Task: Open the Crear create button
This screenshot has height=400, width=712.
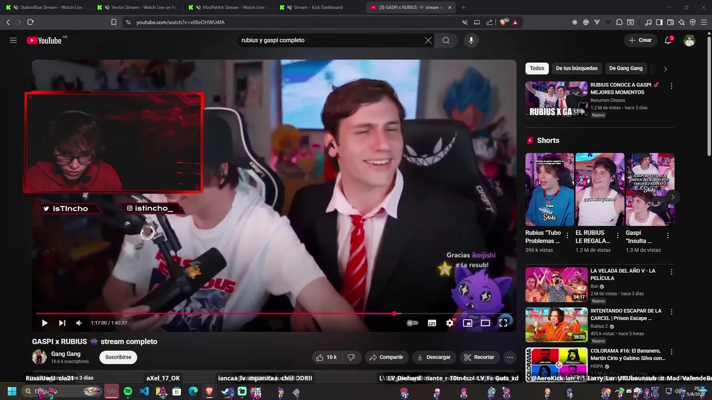Action: pyautogui.click(x=640, y=40)
